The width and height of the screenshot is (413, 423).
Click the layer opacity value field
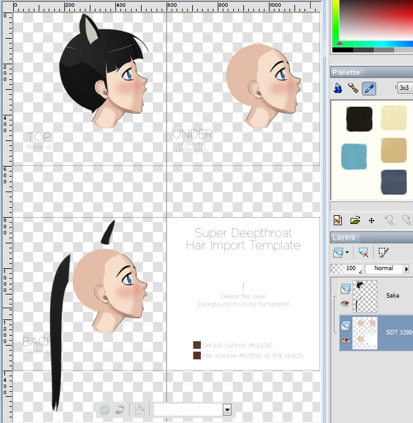(351, 269)
